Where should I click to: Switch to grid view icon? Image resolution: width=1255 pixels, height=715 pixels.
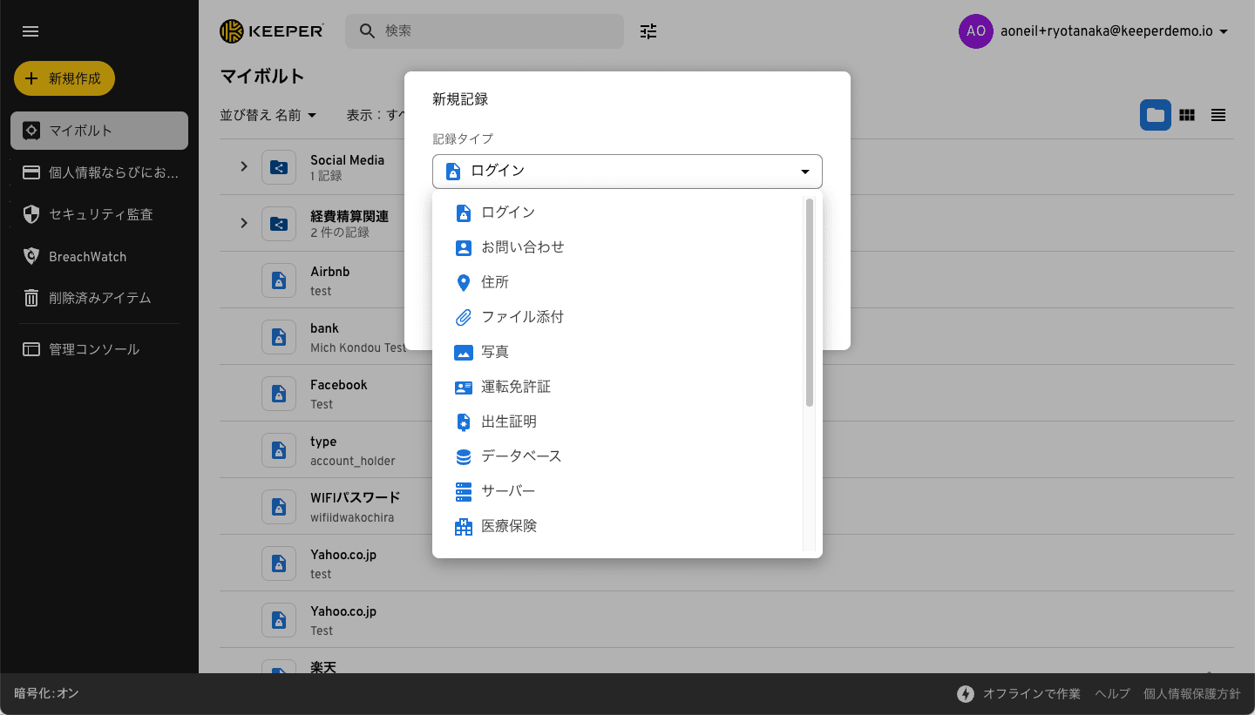(1186, 115)
